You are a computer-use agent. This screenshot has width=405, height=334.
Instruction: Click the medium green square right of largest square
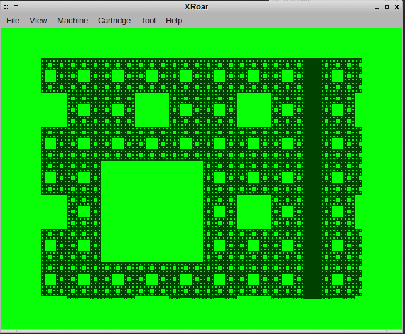[x=254, y=212]
